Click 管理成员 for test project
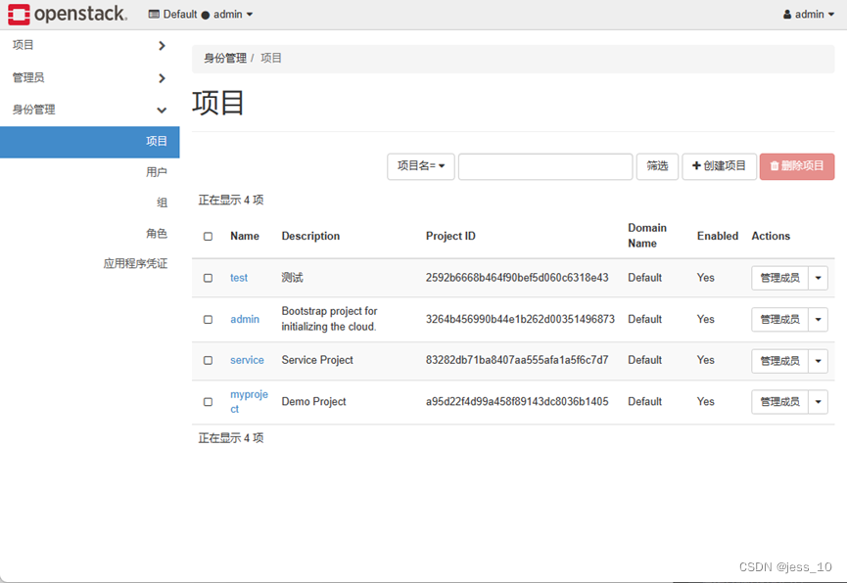 pyautogui.click(x=779, y=278)
